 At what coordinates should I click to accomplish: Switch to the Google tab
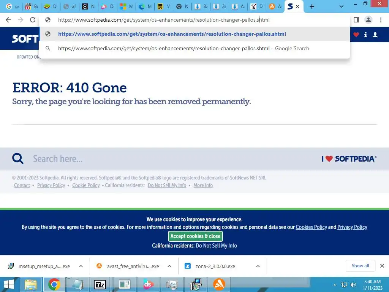point(13,6)
